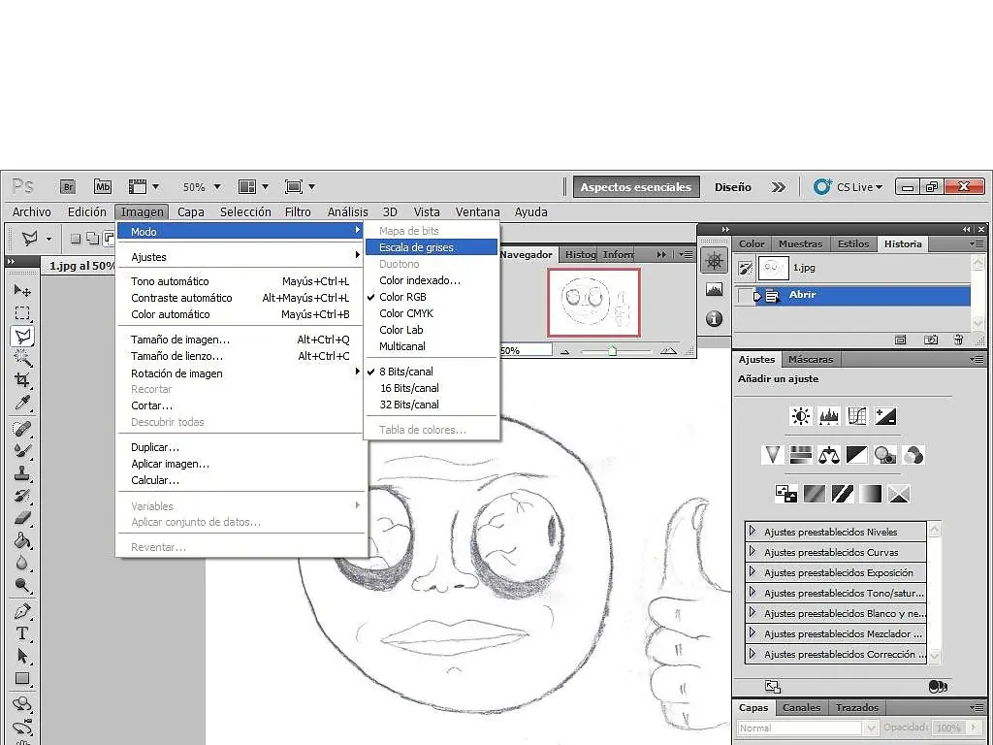Select the Abrir history state

click(x=851, y=295)
